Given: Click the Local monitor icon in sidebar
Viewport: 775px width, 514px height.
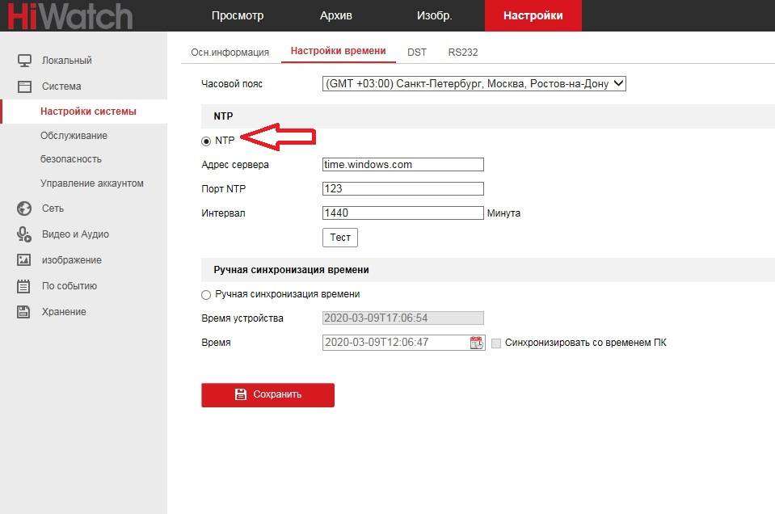Looking at the screenshot, I should [x=24, y=61].
